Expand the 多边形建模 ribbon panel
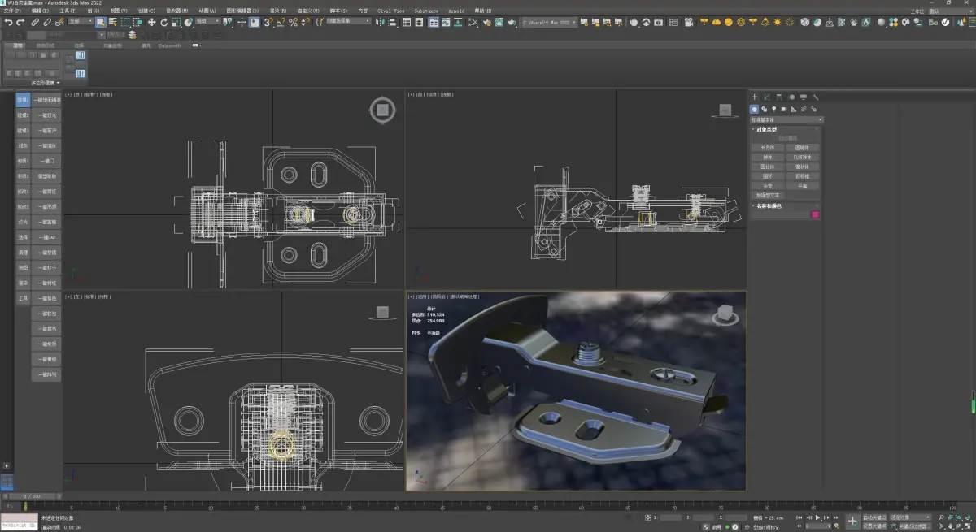 point(46,83)
